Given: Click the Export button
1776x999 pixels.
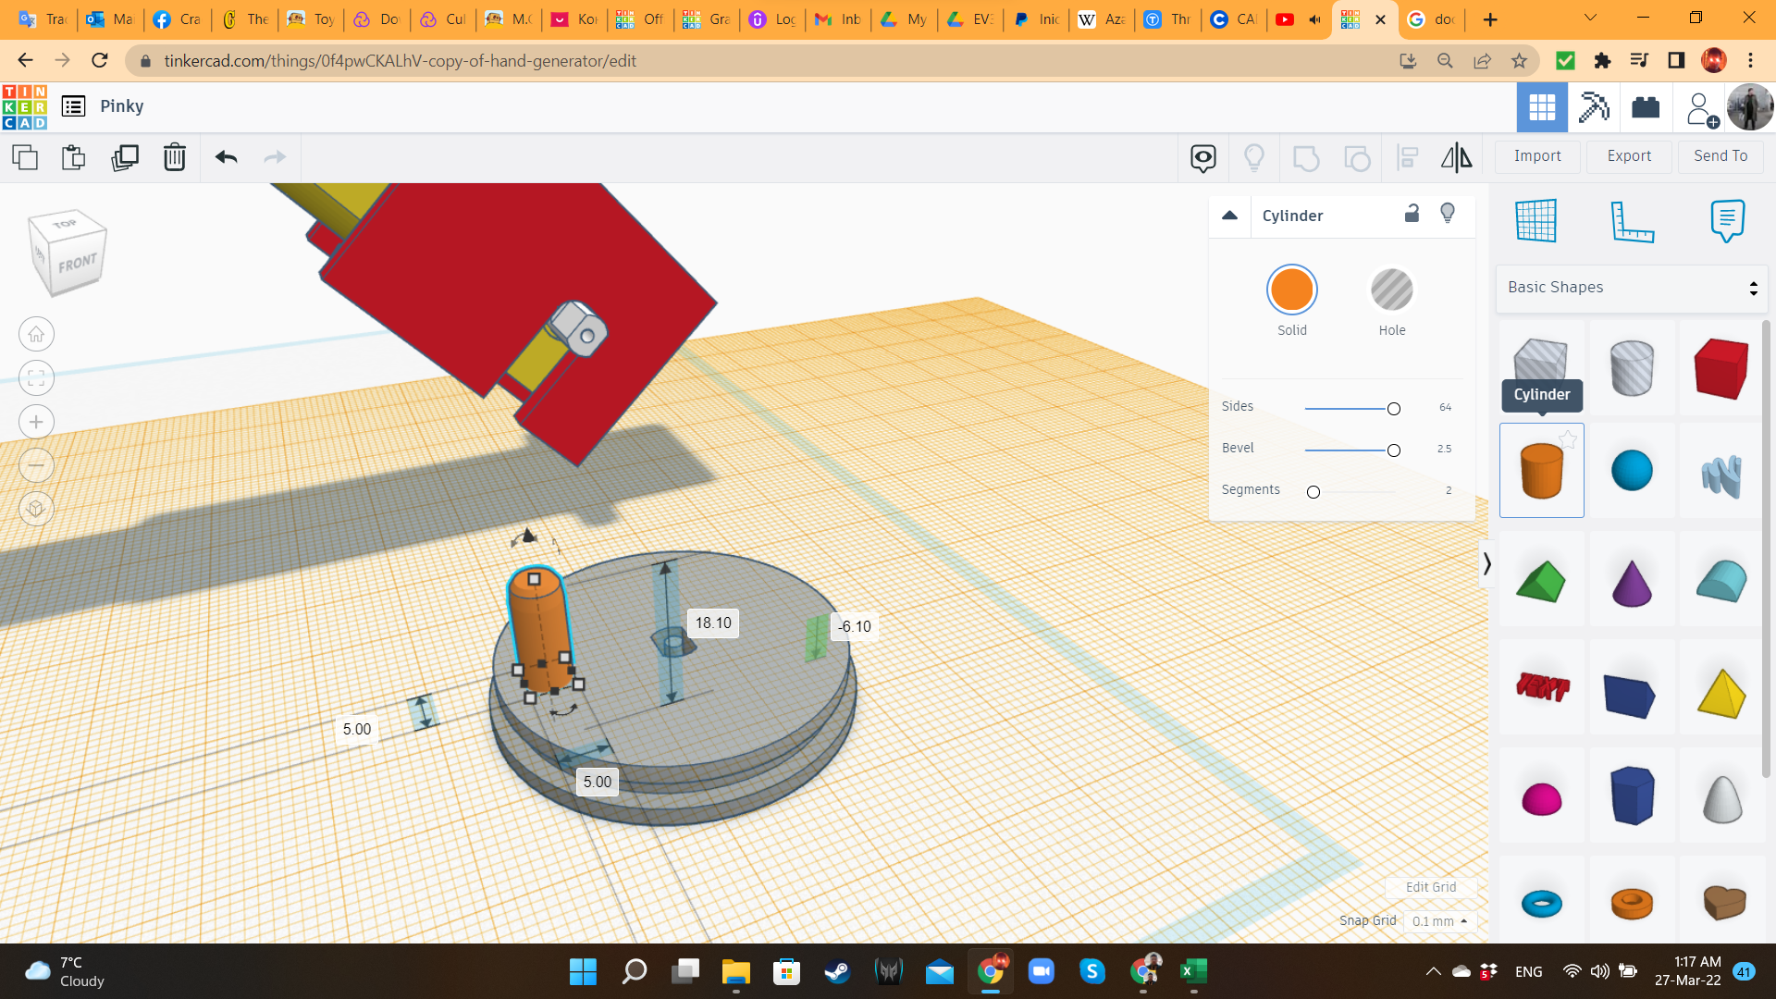Looking at the screenshot, I should (x=1629, y=156).
